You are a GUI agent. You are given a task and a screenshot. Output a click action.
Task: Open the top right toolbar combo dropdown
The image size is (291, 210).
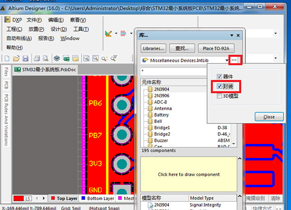(x=275, y=34)
